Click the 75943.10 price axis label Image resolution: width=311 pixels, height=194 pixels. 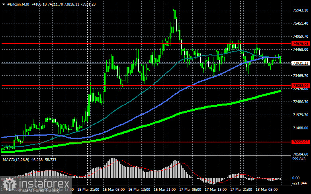tap(301, 10)
